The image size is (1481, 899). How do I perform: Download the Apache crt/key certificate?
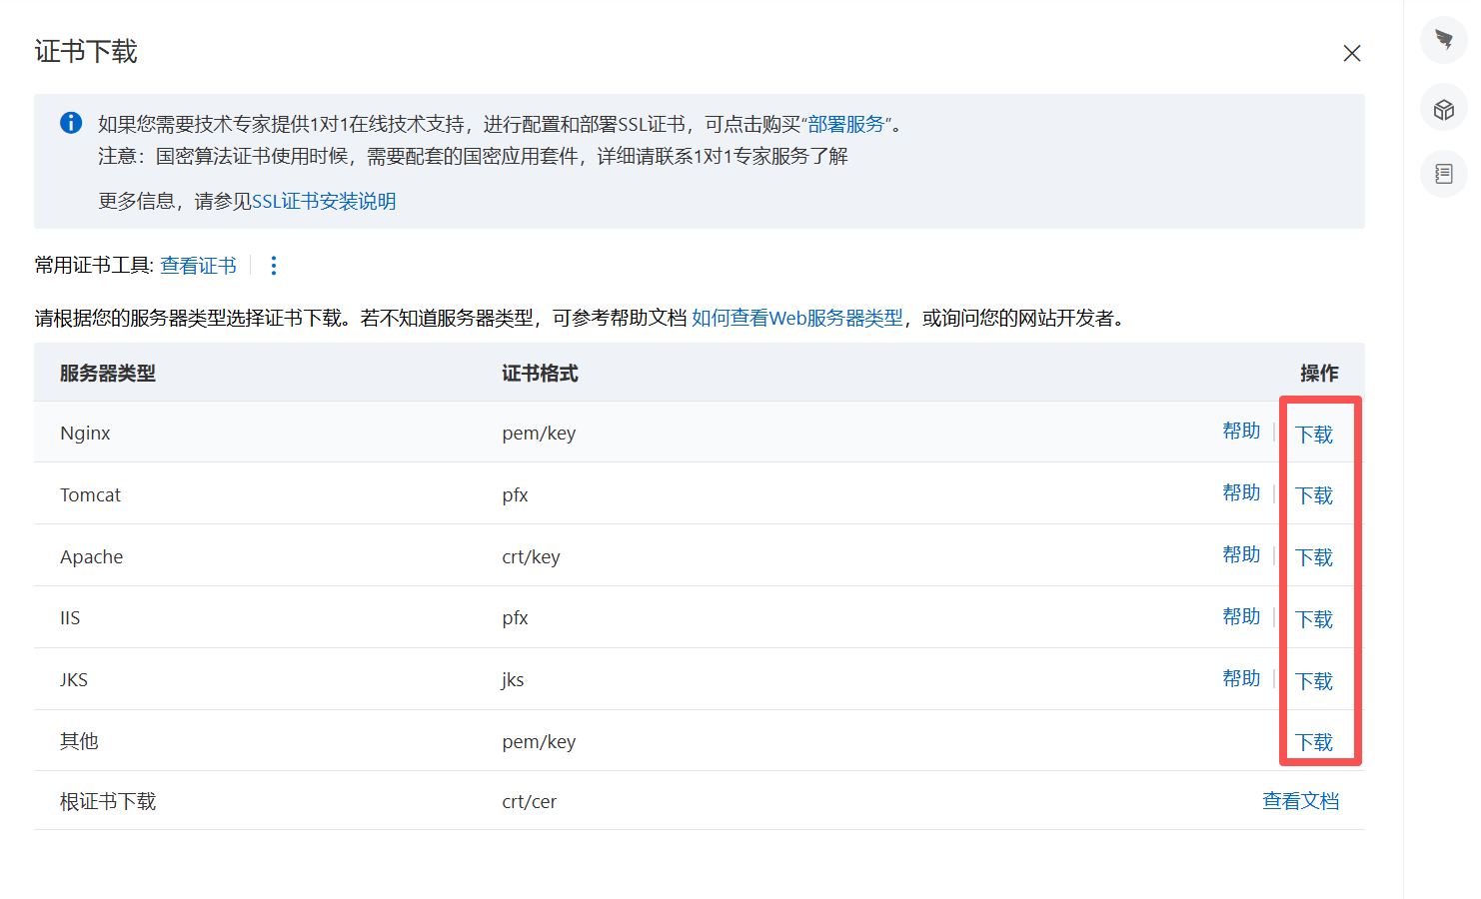(1314, 557)
